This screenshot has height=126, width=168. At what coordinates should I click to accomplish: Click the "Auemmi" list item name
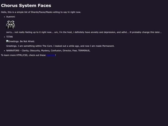pyautogui.click(x=11, y=17)
